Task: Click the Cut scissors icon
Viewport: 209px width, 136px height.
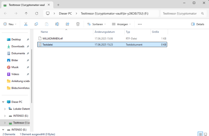Action: [x=26, y=24]
